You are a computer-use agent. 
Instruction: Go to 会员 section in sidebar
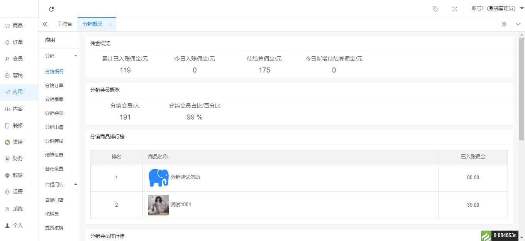point(17,59)
